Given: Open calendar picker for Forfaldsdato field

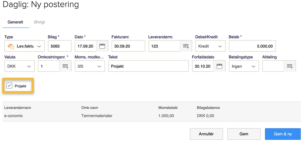Looking at the screenshot, I should click(x=220, y=66).
